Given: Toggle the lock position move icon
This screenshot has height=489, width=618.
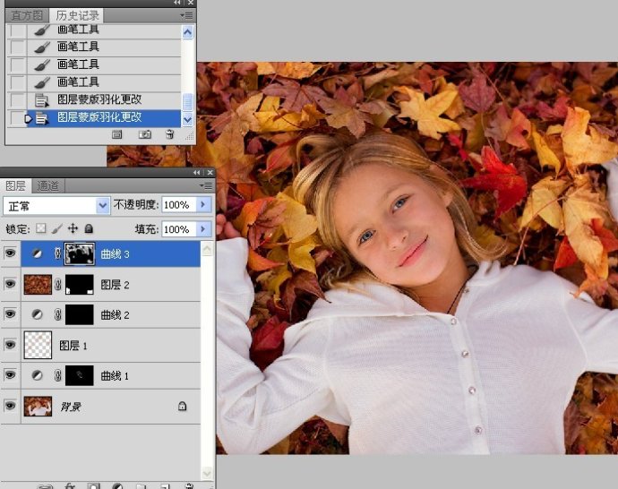Looking at the screenshot, I should [73, 228].
